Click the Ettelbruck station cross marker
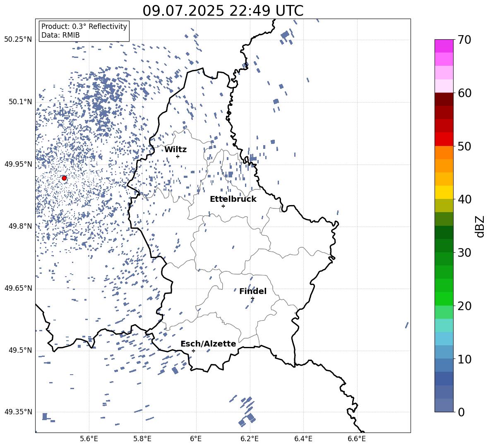Image resolution: width=490 pixels, height=447 pixels. click(x=223, y=206)
